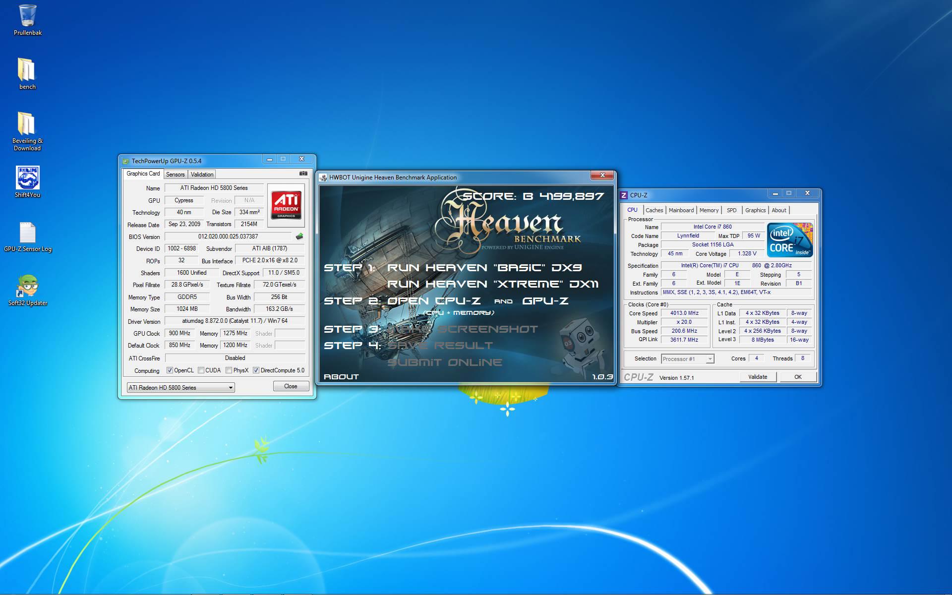
Task: Click the Driver Version field in GPU-Z
Action: pos(235,321)
